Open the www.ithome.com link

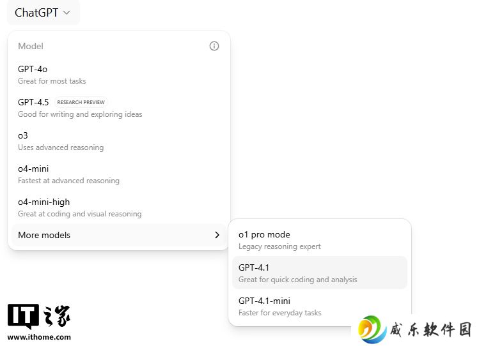(x=39, y=337)
